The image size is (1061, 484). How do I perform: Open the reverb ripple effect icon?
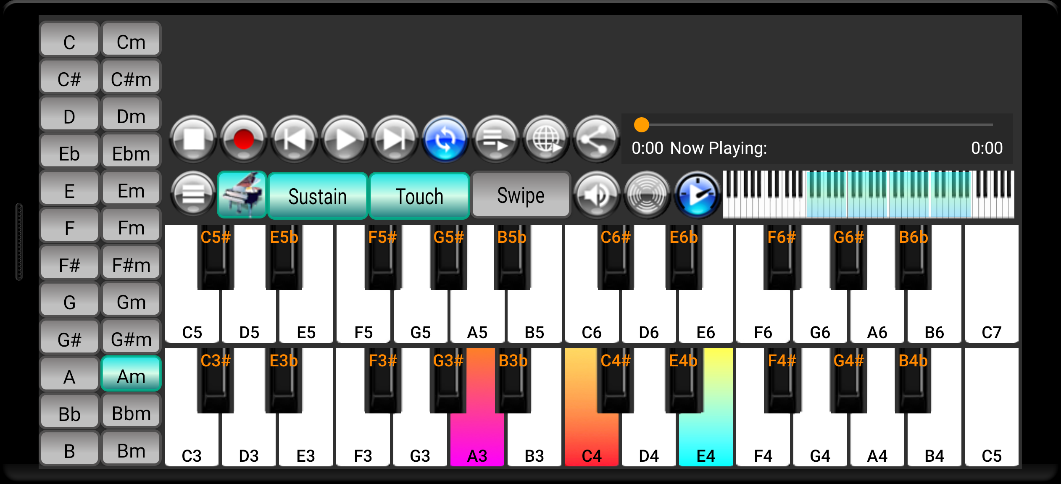pos(647,195)
